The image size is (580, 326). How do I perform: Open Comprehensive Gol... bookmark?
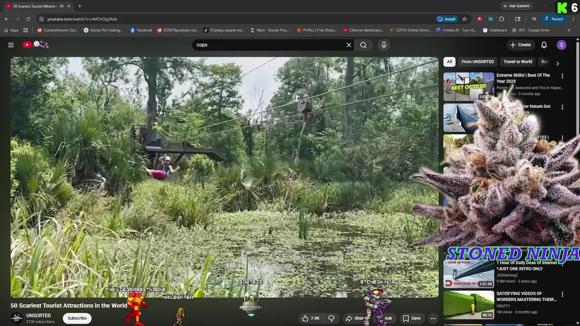58,30
